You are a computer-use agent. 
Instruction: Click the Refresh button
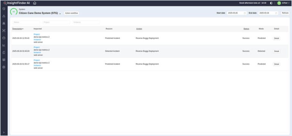click(285, 13)
